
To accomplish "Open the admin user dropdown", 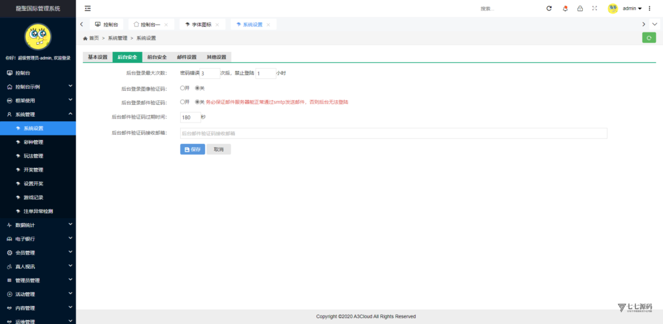I will (632, 8).
